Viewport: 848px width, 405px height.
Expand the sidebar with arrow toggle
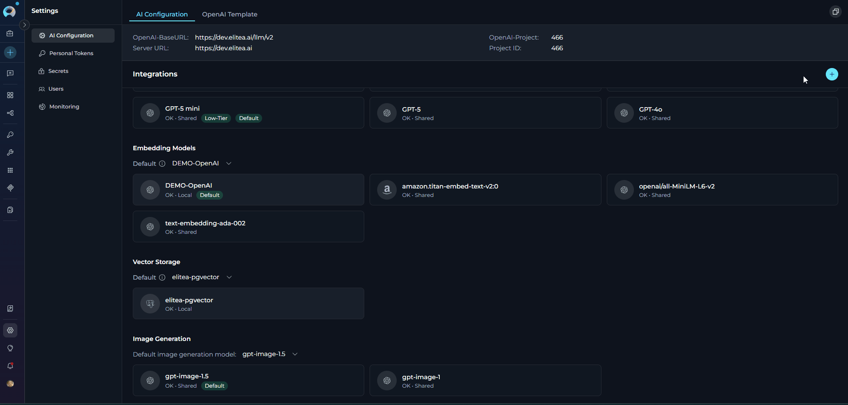25,25
